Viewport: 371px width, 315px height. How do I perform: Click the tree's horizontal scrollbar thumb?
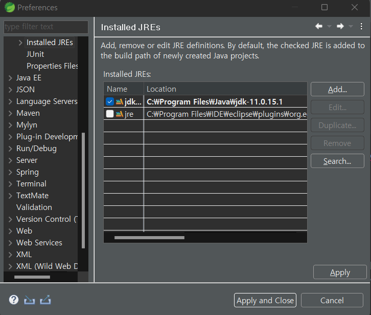pos(32,277)
